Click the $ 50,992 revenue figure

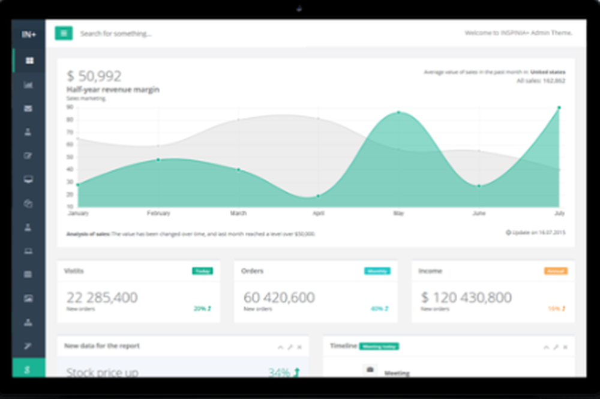click(x=94, y=76)
